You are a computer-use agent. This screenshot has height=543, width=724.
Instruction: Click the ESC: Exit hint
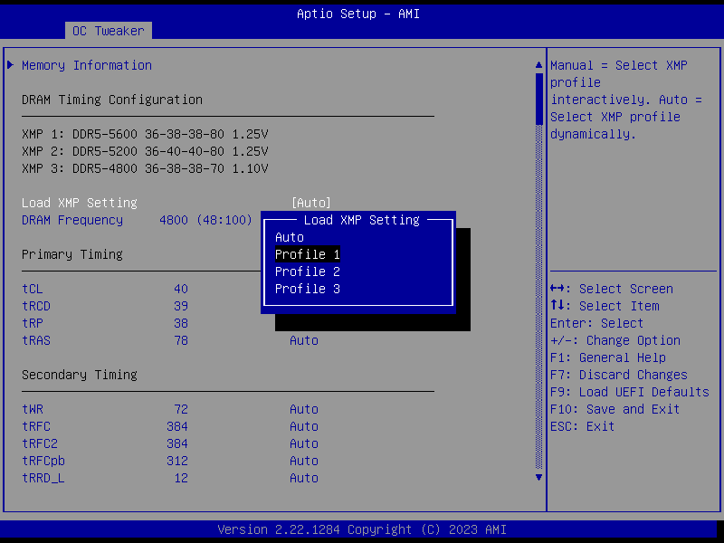click(582, 426)
